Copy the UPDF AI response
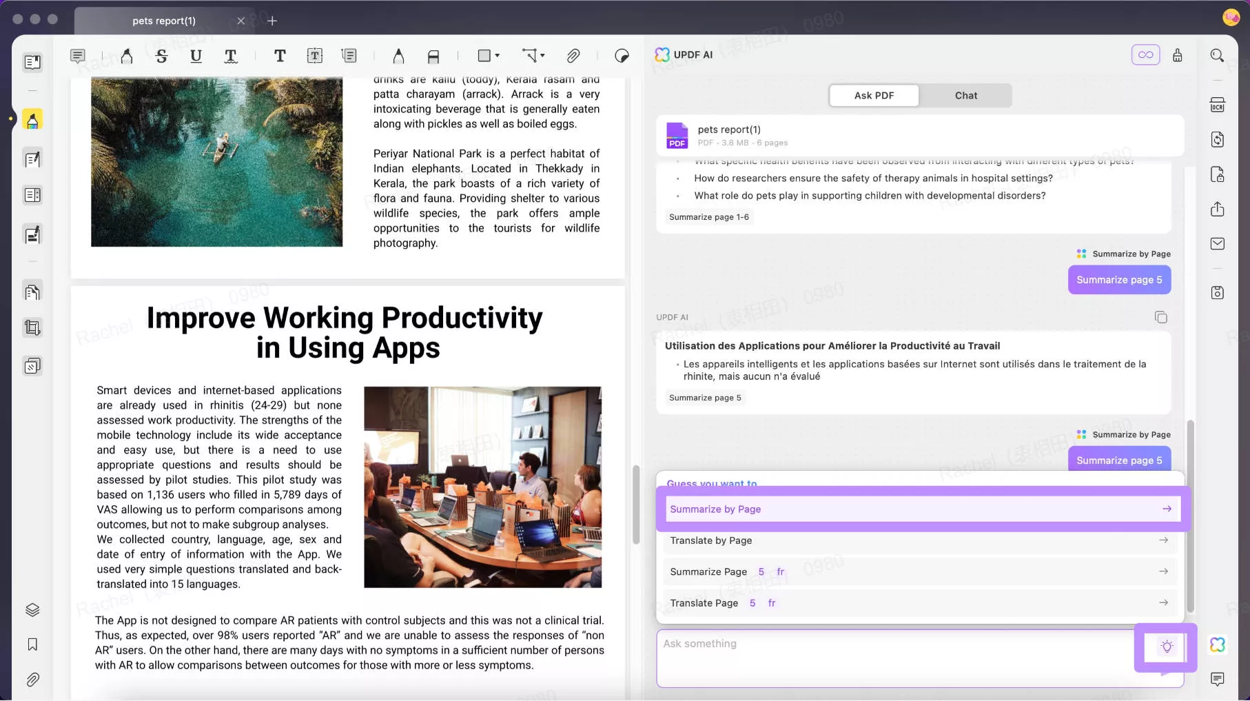 pos(1161,317)
